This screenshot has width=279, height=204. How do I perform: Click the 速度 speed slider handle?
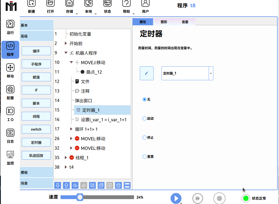[80, 197]
